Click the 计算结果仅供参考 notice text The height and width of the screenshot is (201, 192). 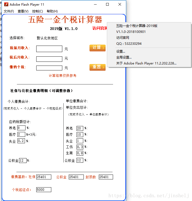[63, 76]
